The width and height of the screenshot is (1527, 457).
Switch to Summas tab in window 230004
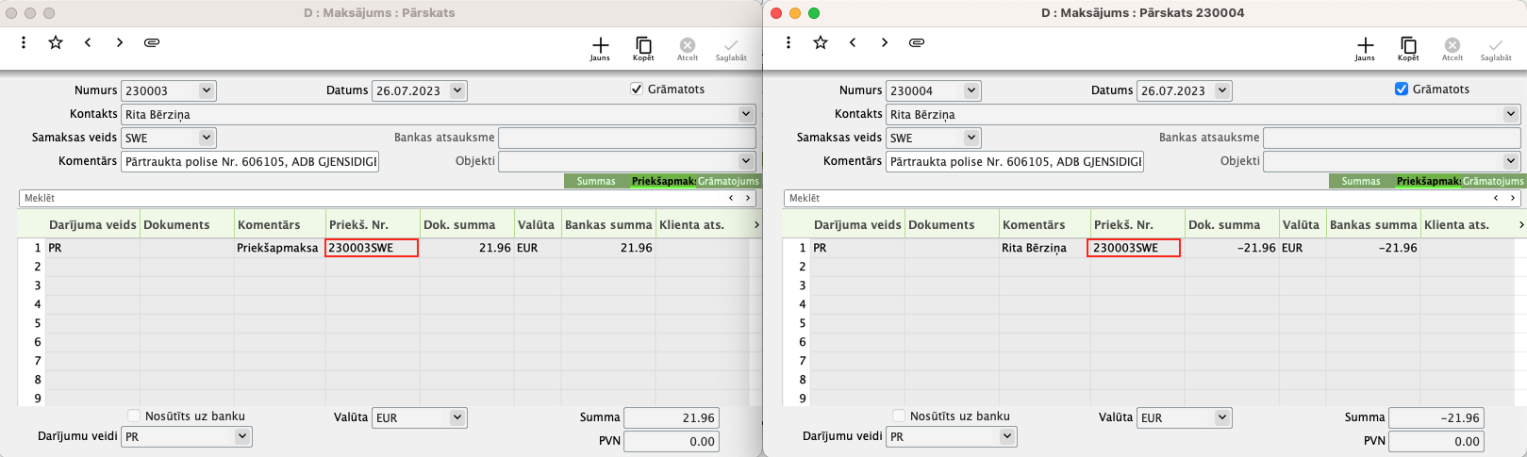coord(1361,181)
